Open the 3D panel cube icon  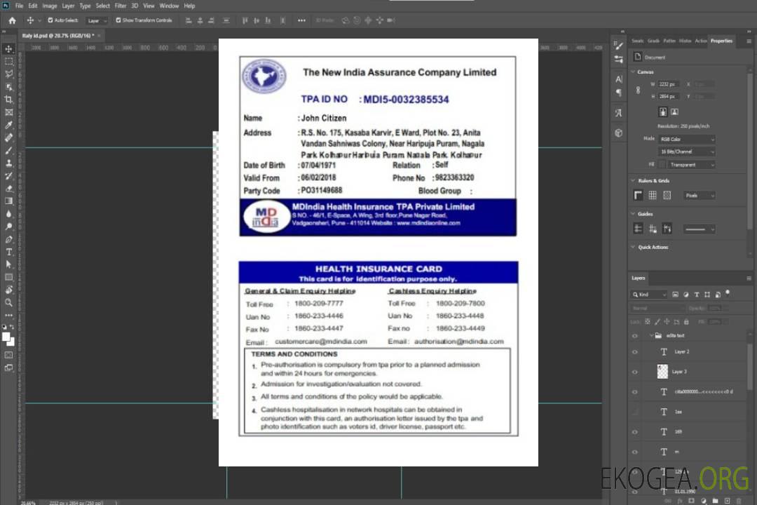pos(619,133)
